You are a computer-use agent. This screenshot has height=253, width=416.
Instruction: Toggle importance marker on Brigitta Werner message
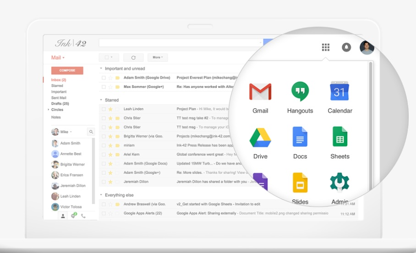pyautogui.click(x=118, y=136)
